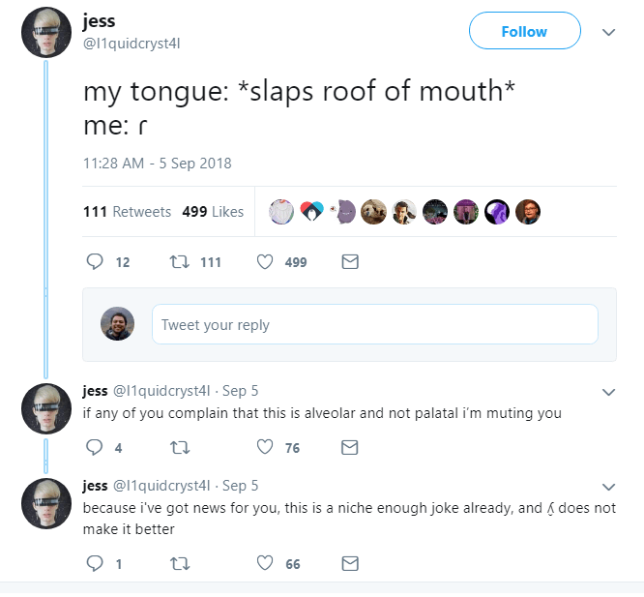The width and height of the screenshot is (644, 597).
Task: Like the main tweet with 499 likes
Action: click(266, 262)
